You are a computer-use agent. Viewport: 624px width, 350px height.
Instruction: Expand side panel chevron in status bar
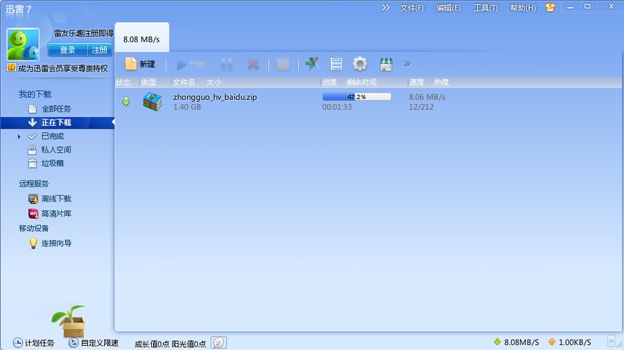pyautogui.click(x=611, y=341)
